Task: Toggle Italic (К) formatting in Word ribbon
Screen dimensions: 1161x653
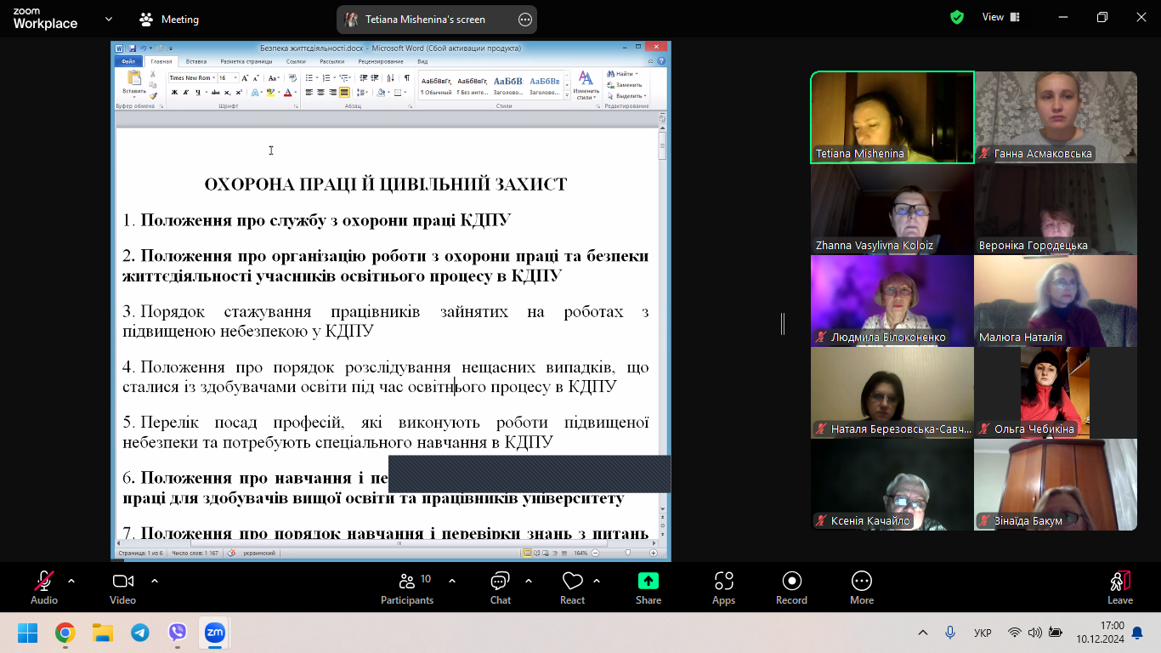Action: [x=186, y=92]
